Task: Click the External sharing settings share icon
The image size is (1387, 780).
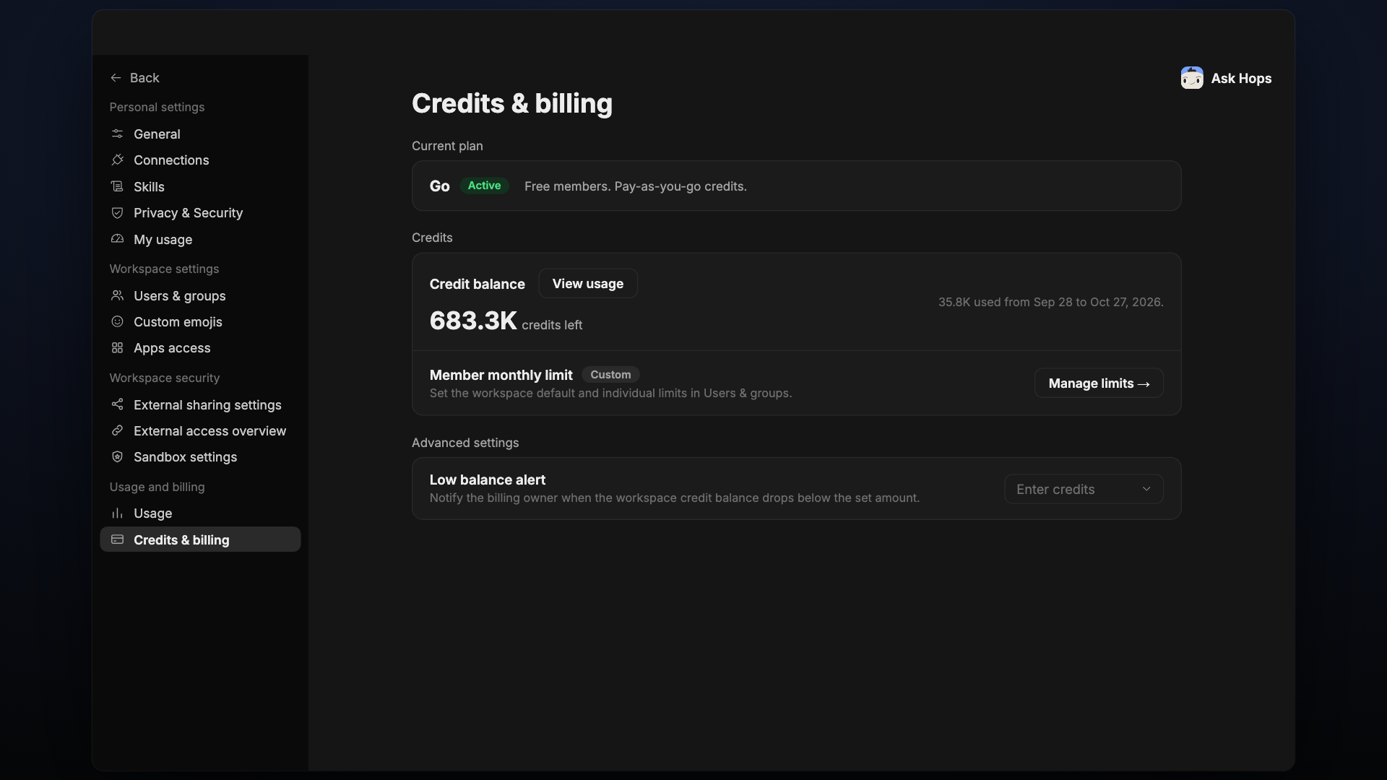Action: [117, 404]
